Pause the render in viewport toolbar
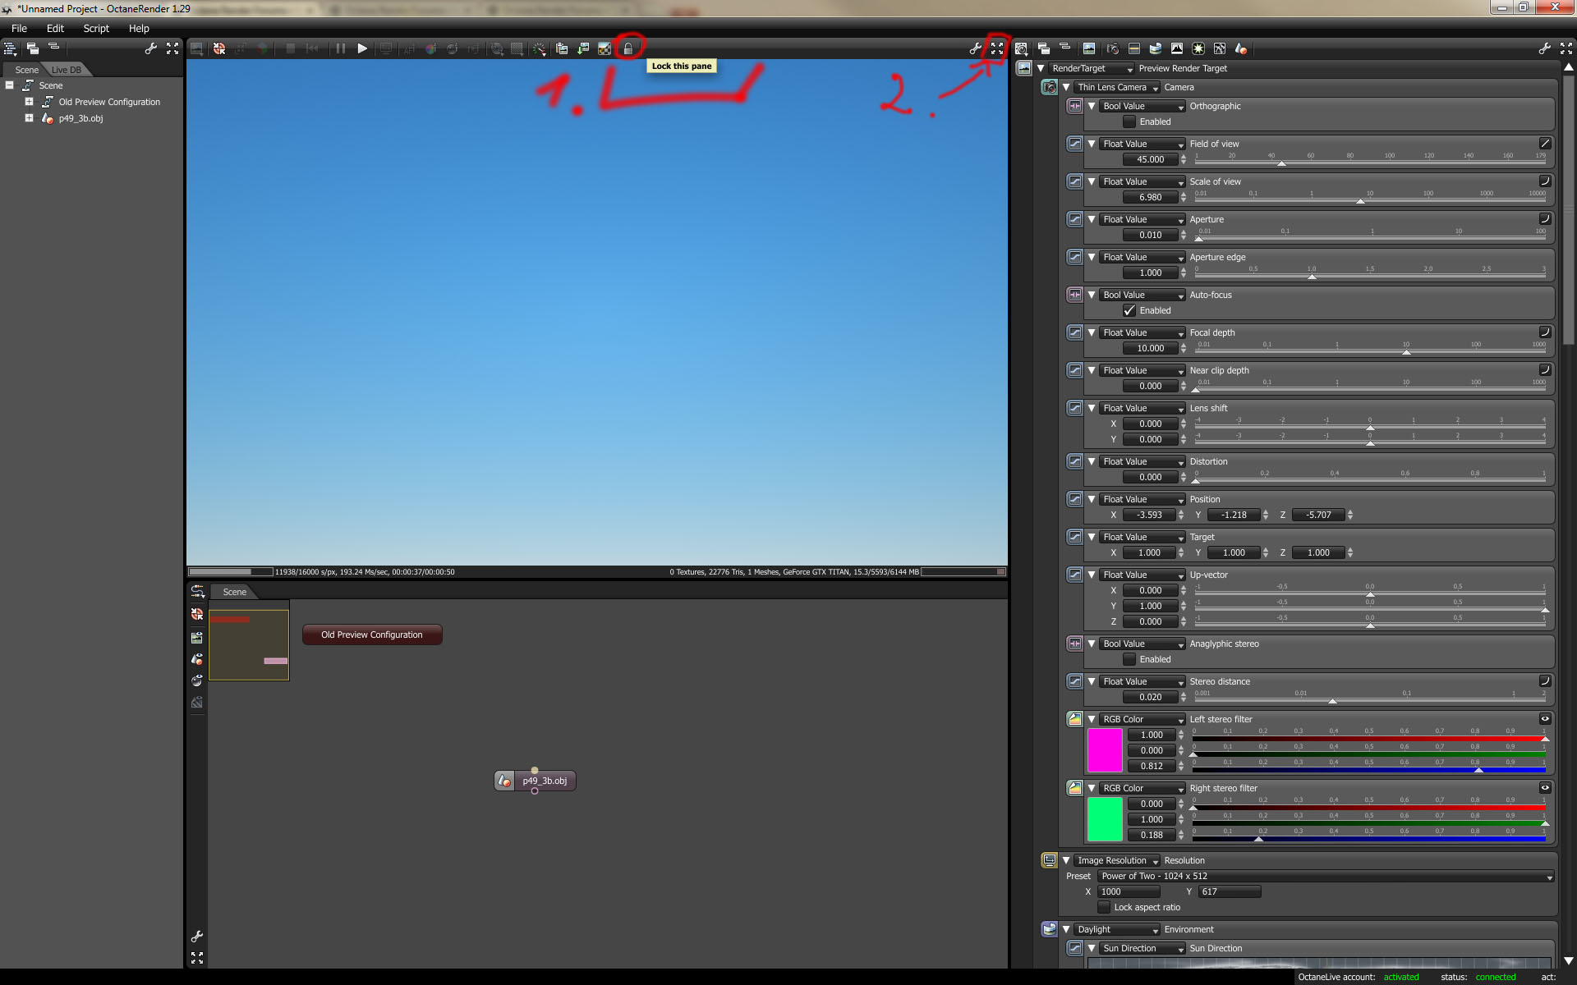 point(340,49)
